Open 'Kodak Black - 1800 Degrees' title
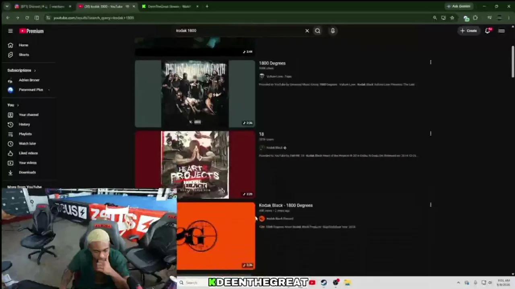The height and width of the screenshot is (289, 515). click(286, 205)
